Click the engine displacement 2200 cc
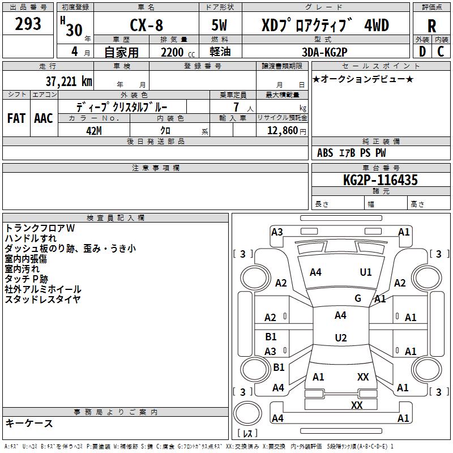 coord(178,52)
